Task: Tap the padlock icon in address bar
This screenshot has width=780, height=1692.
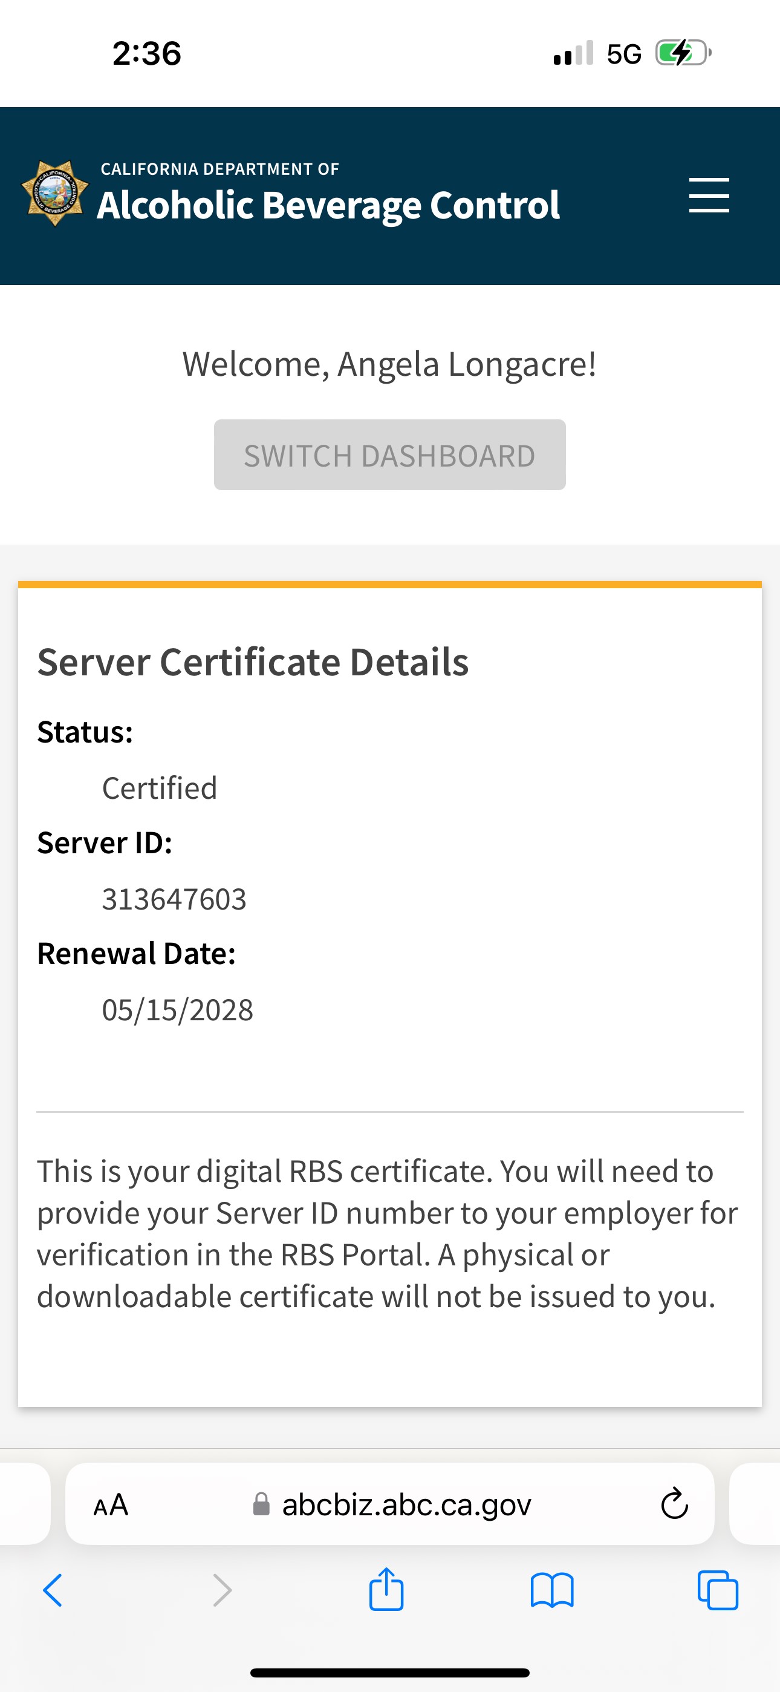Action: coord(261,1504)
